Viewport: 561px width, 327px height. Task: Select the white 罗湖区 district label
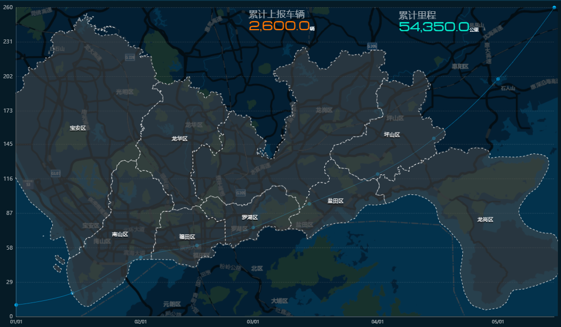pyautogui.click(x=250, y=217)
